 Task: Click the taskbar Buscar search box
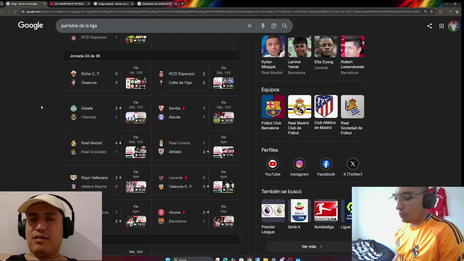192,260
